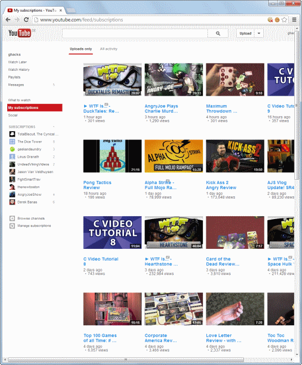Open Card of the Dead Review link
302x365 pixels.
(222, 262)
